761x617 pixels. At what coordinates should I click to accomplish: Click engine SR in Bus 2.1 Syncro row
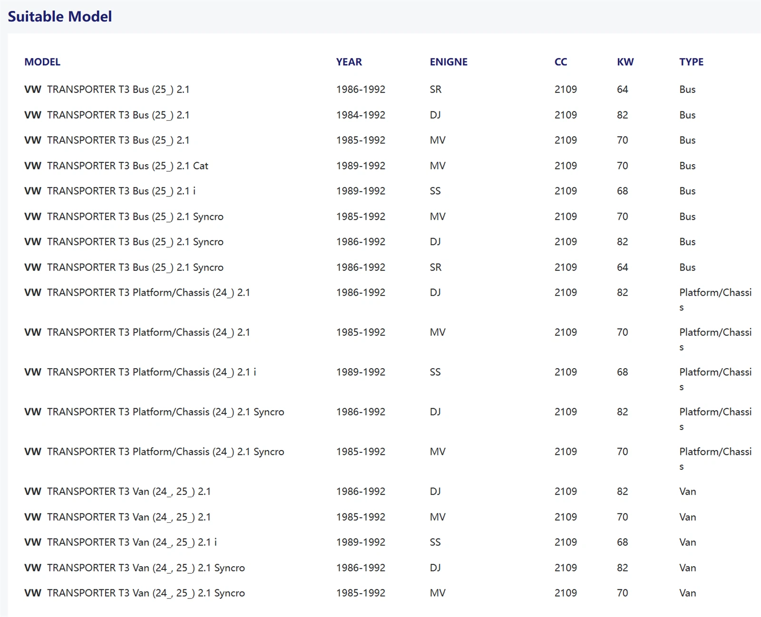pos(436,267)
